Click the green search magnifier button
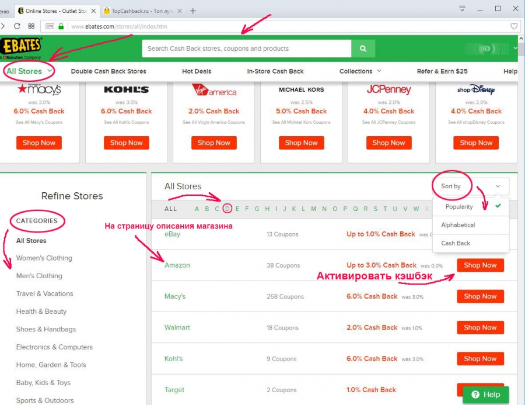This screenshot has width=525, height=405. (363, 49)
